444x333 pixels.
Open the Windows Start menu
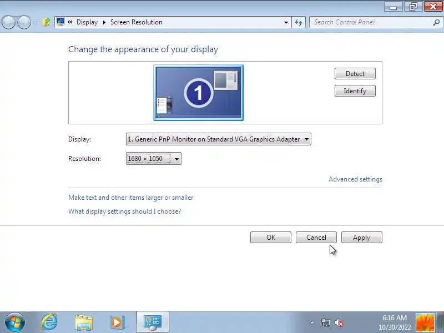pos(15,322)
